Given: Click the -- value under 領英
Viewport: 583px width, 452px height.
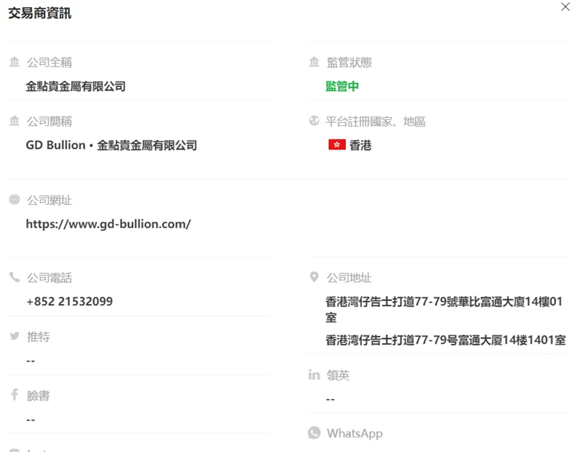Looking at the screenshot, I should [330, 399].
